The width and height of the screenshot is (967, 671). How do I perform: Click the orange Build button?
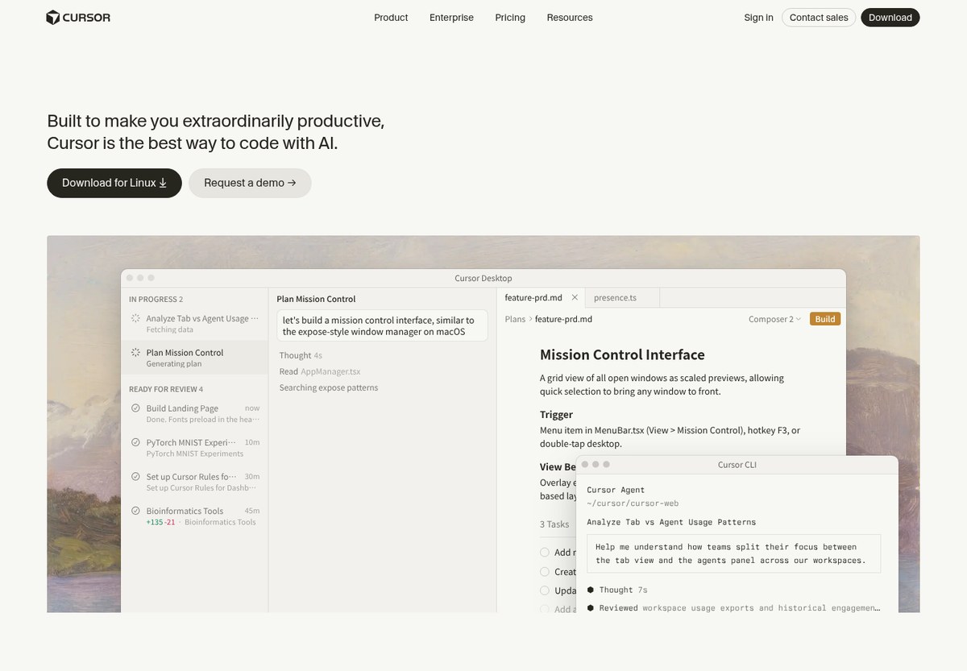click(825, 319)
